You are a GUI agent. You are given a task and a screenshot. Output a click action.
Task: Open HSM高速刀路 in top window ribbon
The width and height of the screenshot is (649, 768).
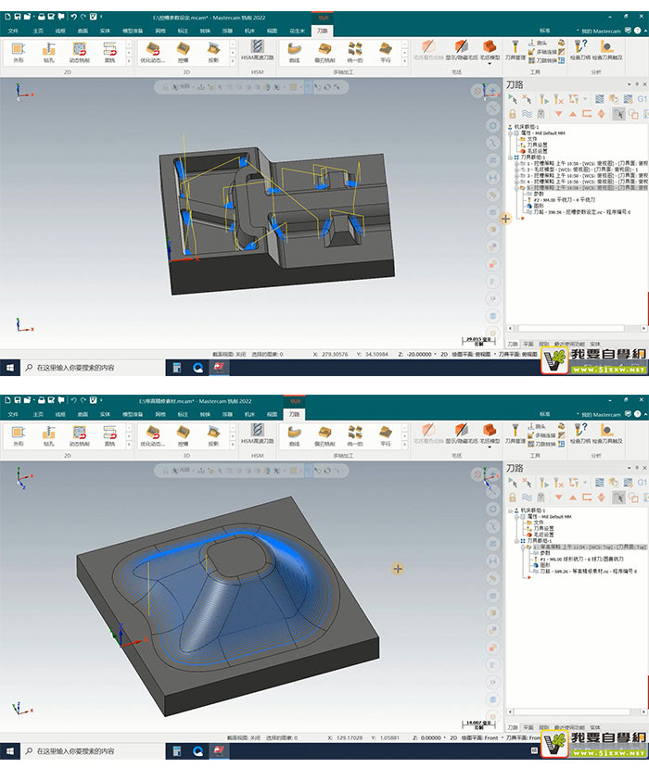(258, 50)
